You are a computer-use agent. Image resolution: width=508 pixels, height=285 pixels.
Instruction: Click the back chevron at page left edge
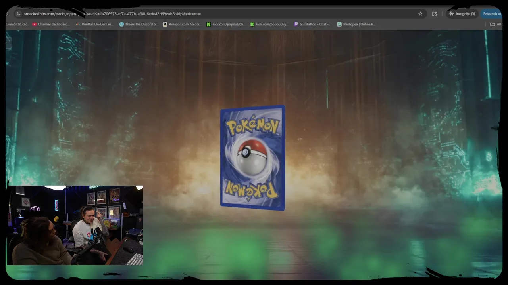(x=8, y=43)
